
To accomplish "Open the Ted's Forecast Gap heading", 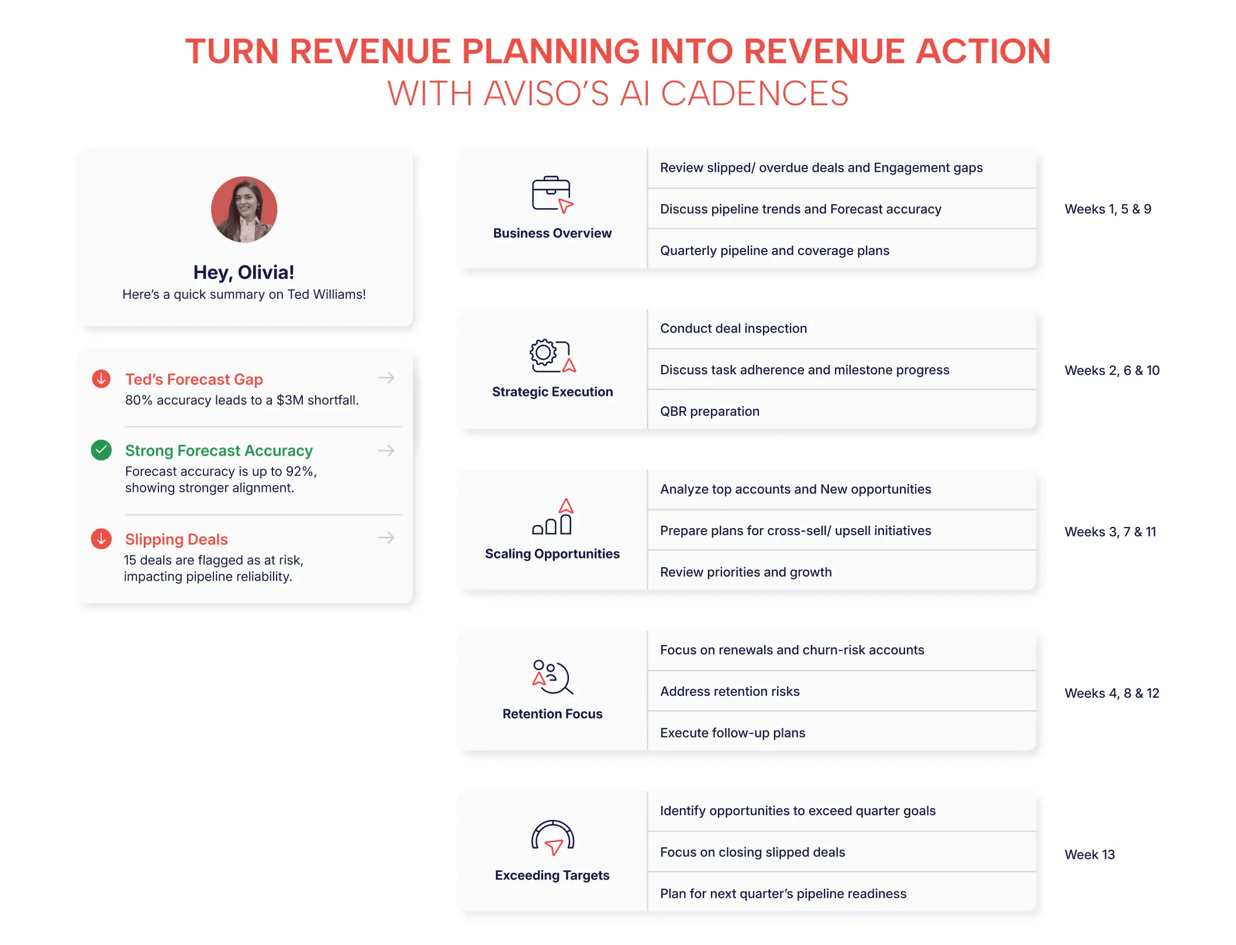I will click(x=194, y=380).
